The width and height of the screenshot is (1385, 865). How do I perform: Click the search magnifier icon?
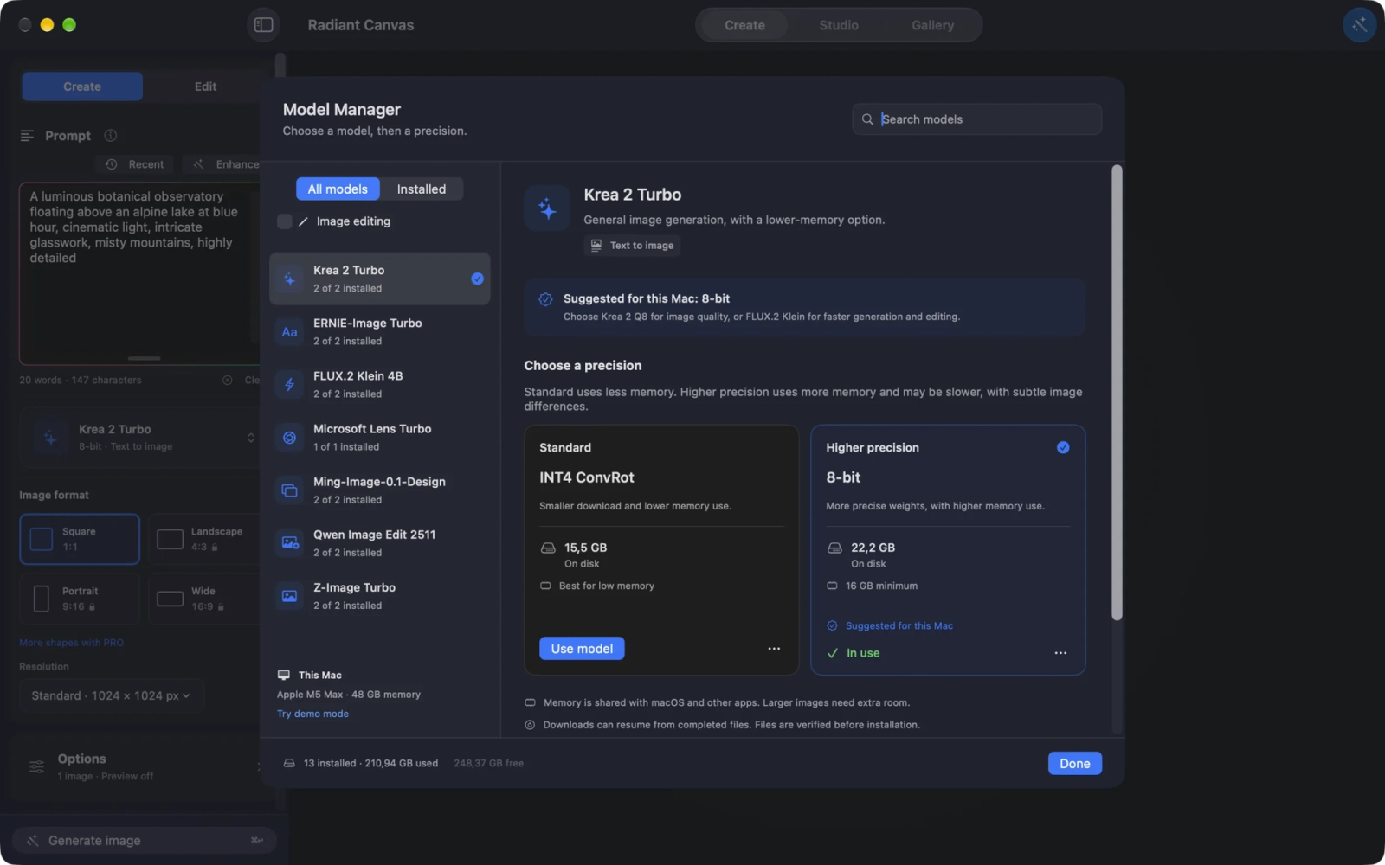click(867, 119)
